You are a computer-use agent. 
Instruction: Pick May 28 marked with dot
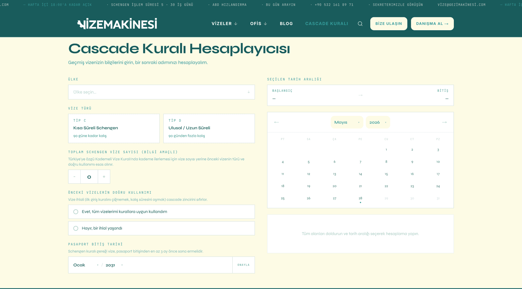click(x=361, y=199)
